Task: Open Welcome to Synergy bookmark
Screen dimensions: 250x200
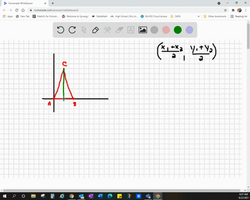Action: pyautogui.click(x=75, y=16)
